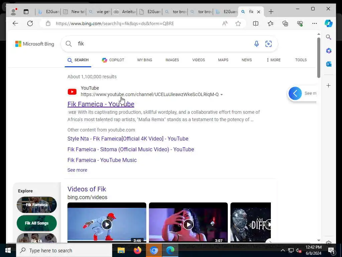Screen dimensions: 342x257
Task: Open Browser essentials heart icon
Action: (300, 23)
